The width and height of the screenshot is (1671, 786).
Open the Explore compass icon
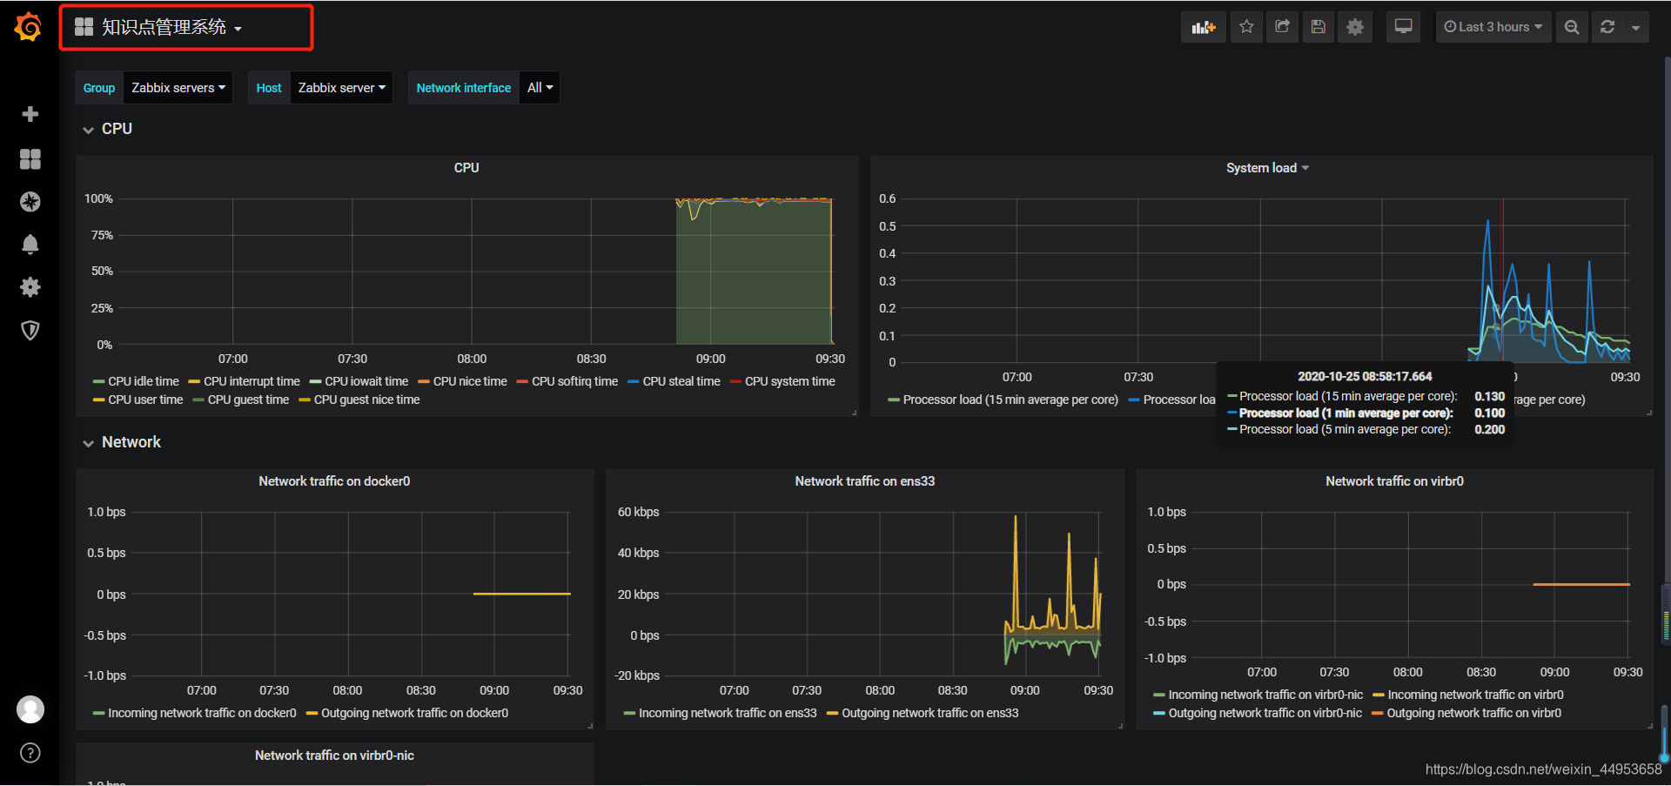click(x=30, y=202)
